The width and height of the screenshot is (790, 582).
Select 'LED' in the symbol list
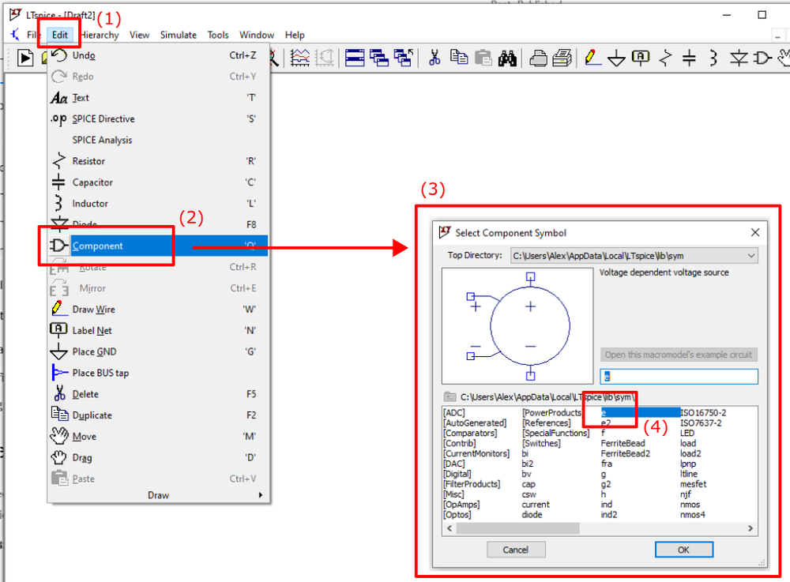[687, 433]
